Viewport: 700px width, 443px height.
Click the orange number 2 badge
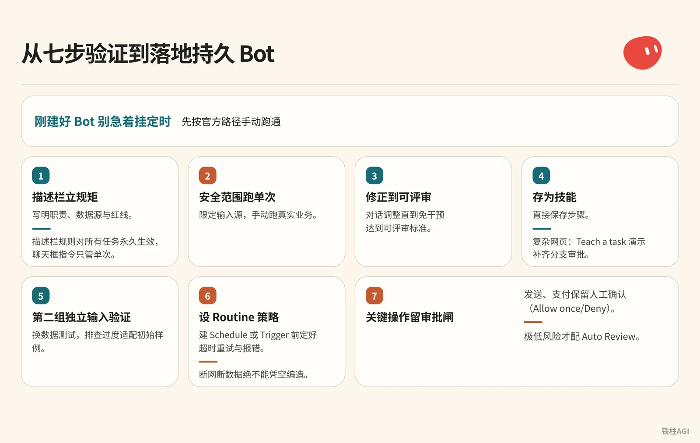[x=207, y=176]
